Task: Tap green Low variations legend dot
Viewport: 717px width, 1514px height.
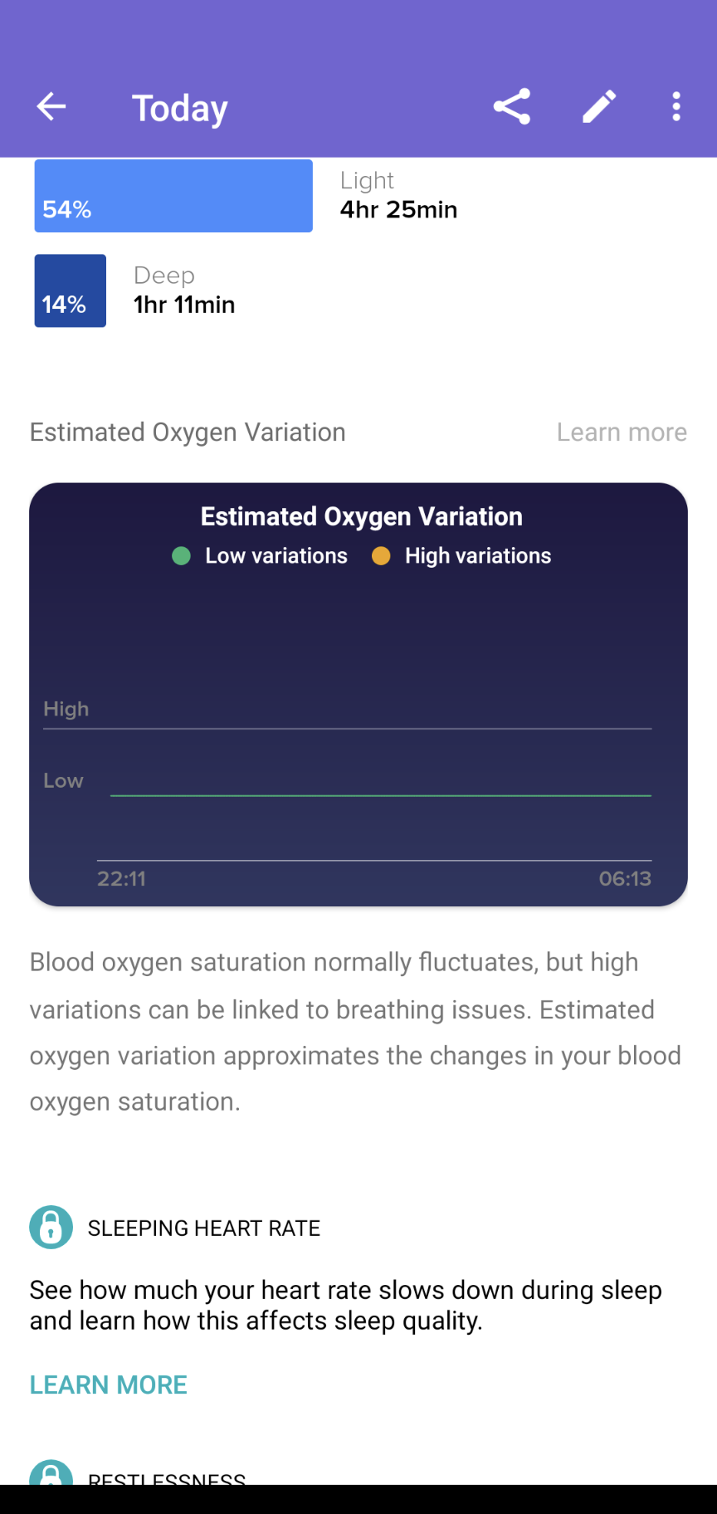Action: [181, 556]
